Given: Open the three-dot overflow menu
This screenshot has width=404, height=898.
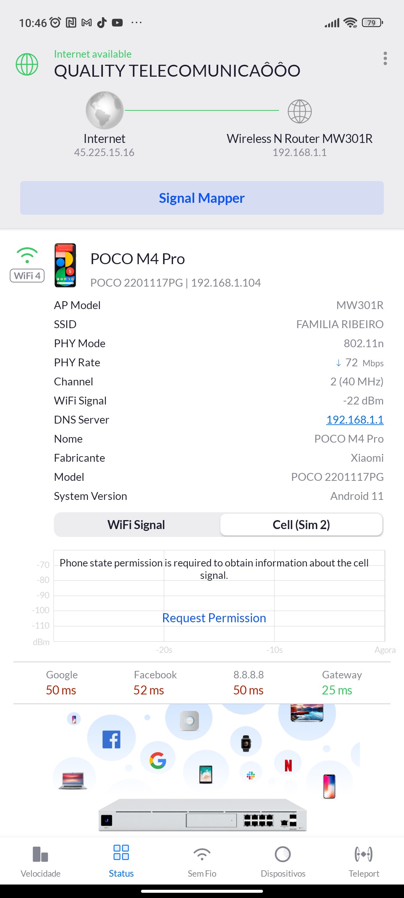Looking at the screenshot, I should tap(385, 59).
